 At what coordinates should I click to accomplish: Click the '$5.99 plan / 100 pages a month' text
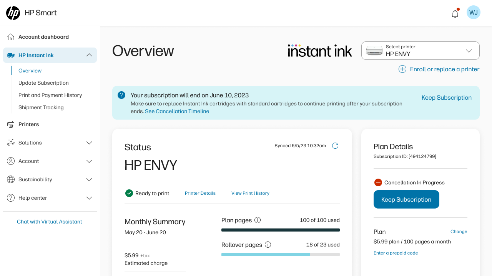pyautogui.click(x=412, y=242)
